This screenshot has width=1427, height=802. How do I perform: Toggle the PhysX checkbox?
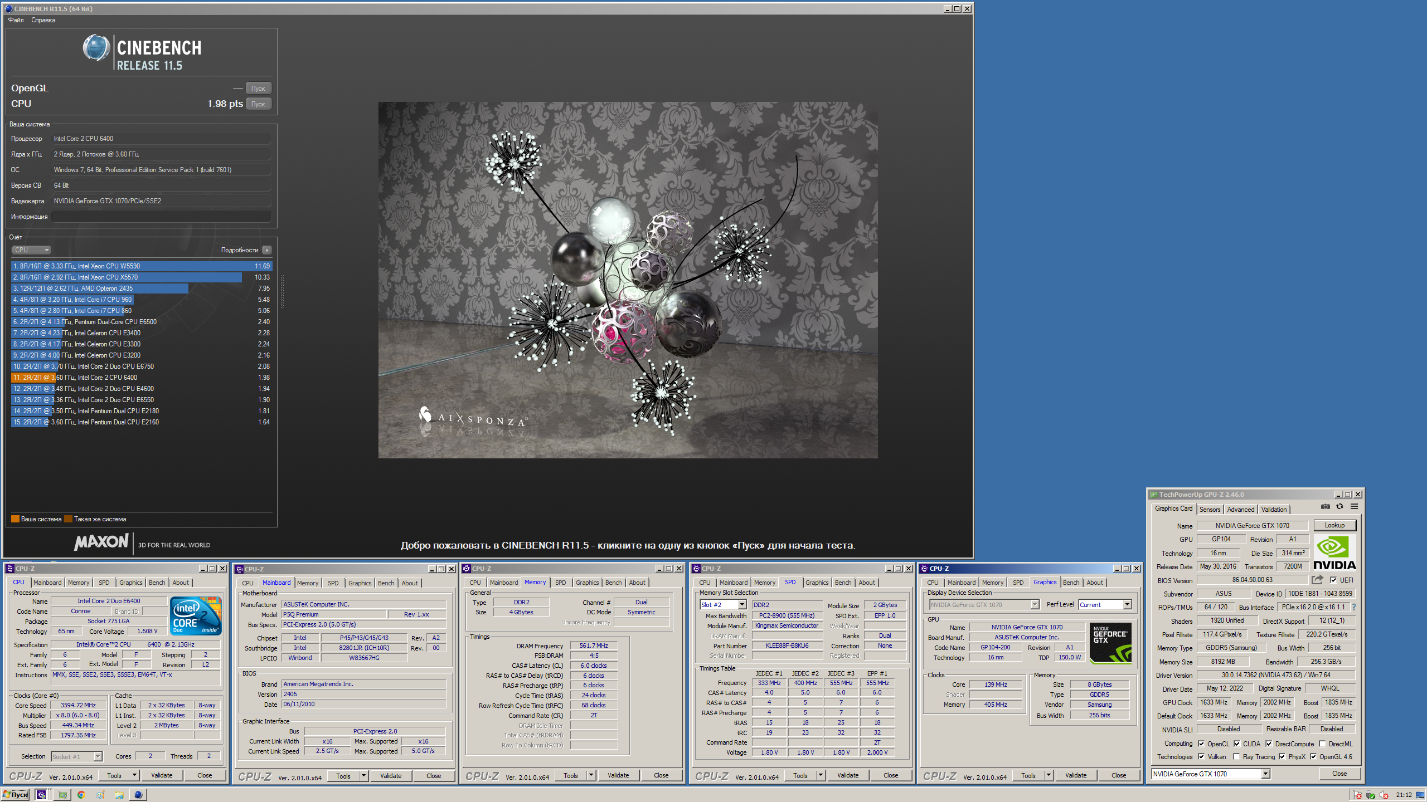[x=1282, y=756]
